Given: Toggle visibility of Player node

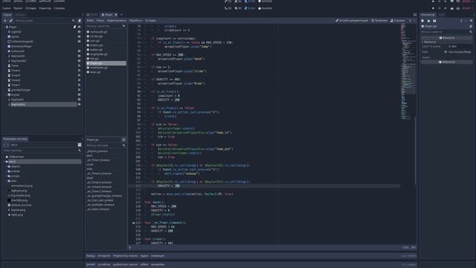Looking at the screenshot, I should tap(80, 27).
